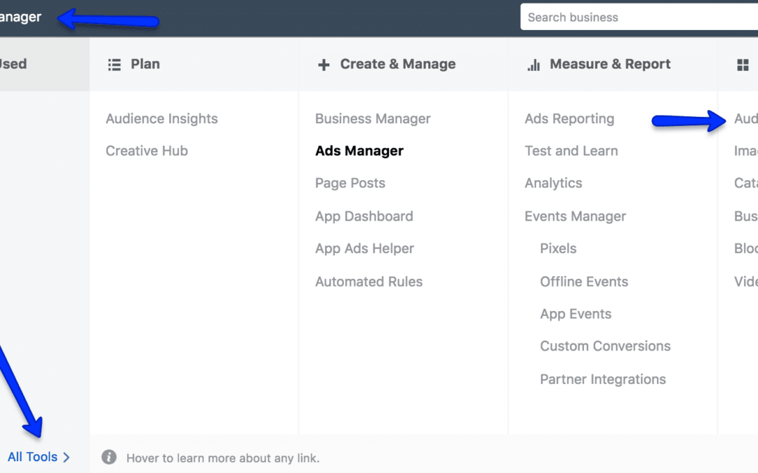Click the grid icon beside Measure & Report
This screenshot has width=758, height=473.
[743, 64]
